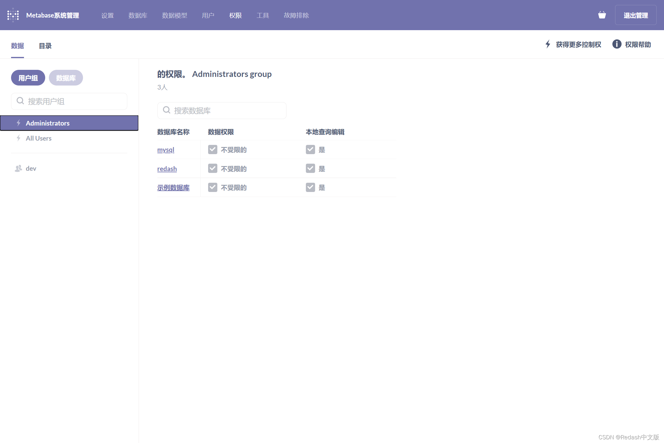The image size is (664, 443).
Task: Switch to the 目录 tab
Action: point(45,46)
